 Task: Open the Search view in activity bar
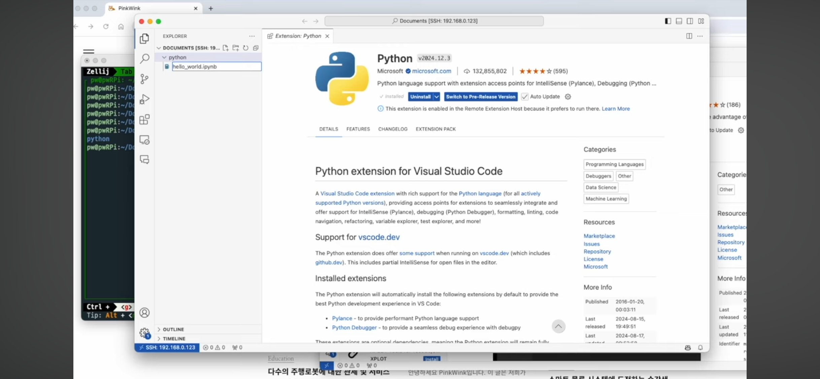[145, 59]
